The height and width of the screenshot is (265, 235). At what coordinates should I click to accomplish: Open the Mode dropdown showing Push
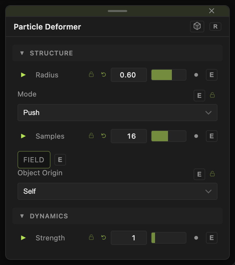pos(117,112)
